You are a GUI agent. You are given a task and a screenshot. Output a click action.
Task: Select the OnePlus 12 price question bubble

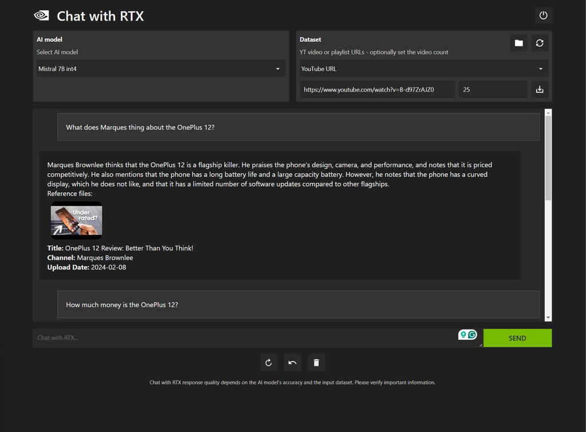[297, 304]
